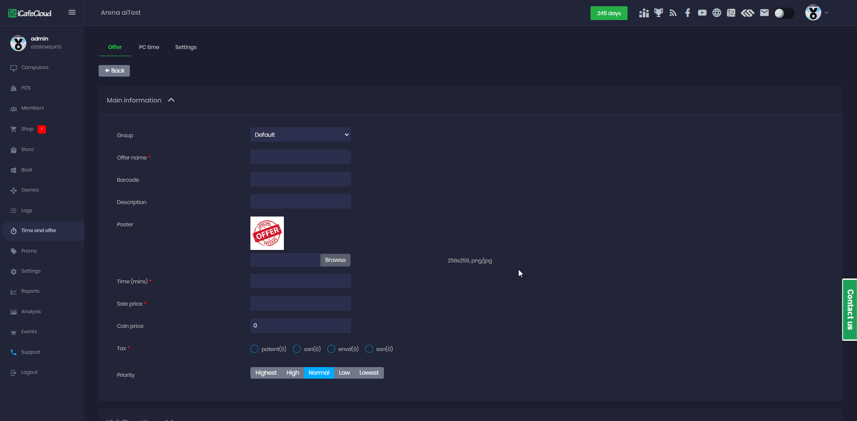This screenshot has height=421, width=857.
Task: Open Shop from the sidebar
Action: (x=42, y=129)
